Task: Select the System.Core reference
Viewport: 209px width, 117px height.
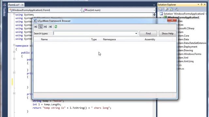Action: pyautogui.click(x=184, y=36)
